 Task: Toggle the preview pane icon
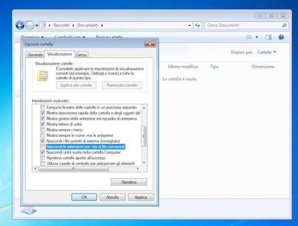(x=269, y=37)
